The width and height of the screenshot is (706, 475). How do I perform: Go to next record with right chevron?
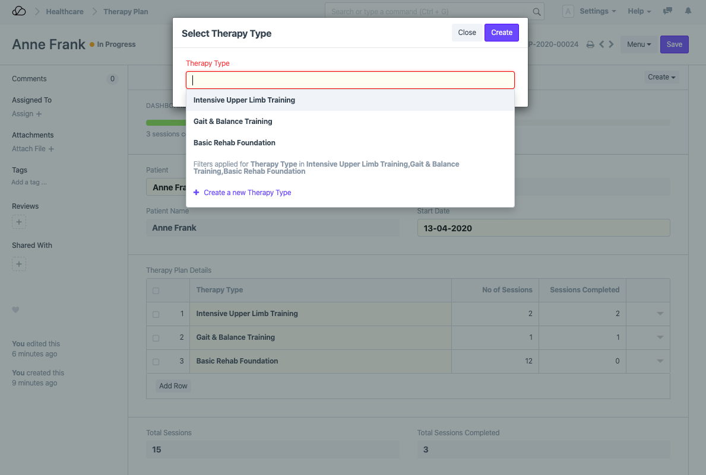(611, 44)
